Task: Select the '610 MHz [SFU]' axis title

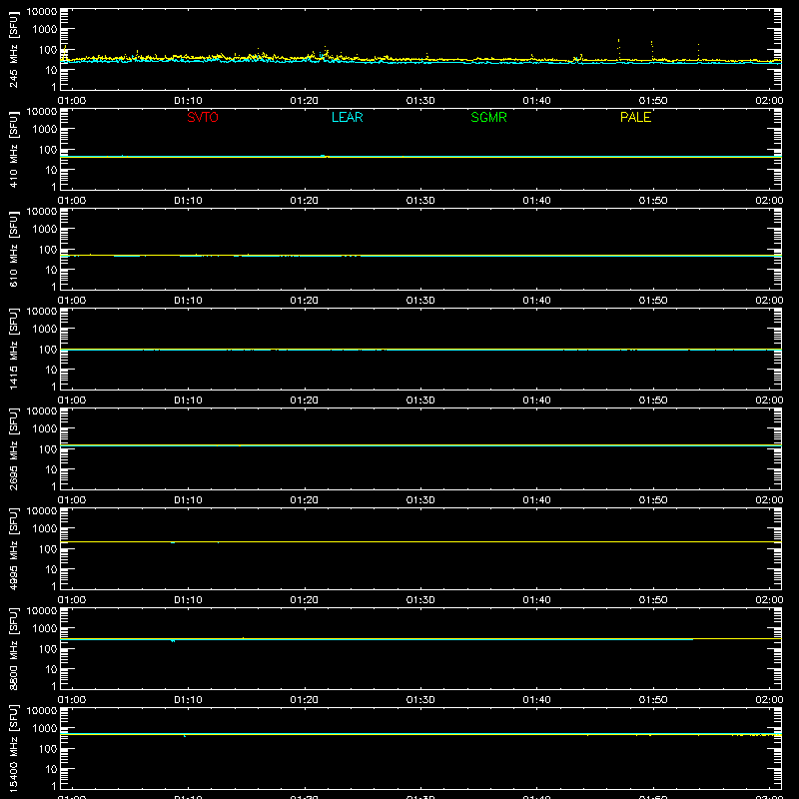Action: tap(13, 249)
